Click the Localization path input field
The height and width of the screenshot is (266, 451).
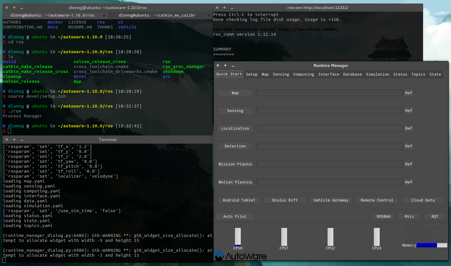[330, 128]
